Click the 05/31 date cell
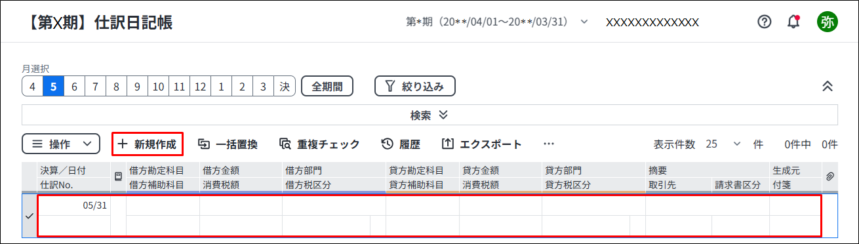This screenshot has height=244, width=859. pyautogui.click(x=73, y=205)
